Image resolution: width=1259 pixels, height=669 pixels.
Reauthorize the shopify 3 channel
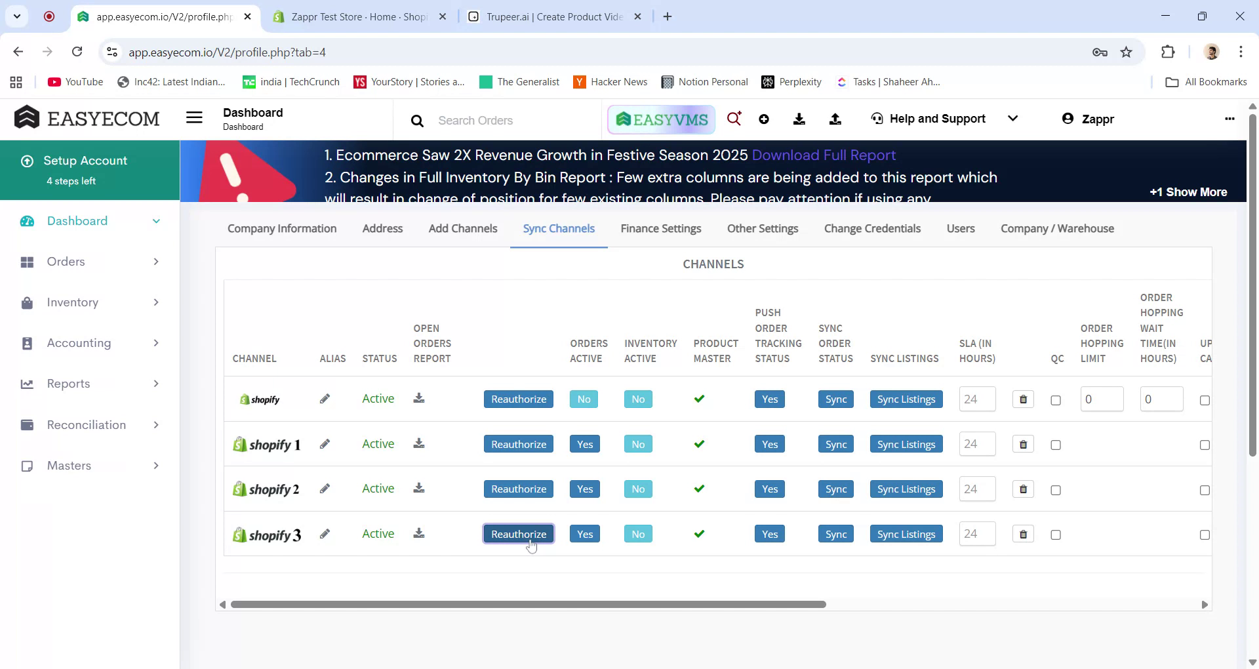[518, 533]
